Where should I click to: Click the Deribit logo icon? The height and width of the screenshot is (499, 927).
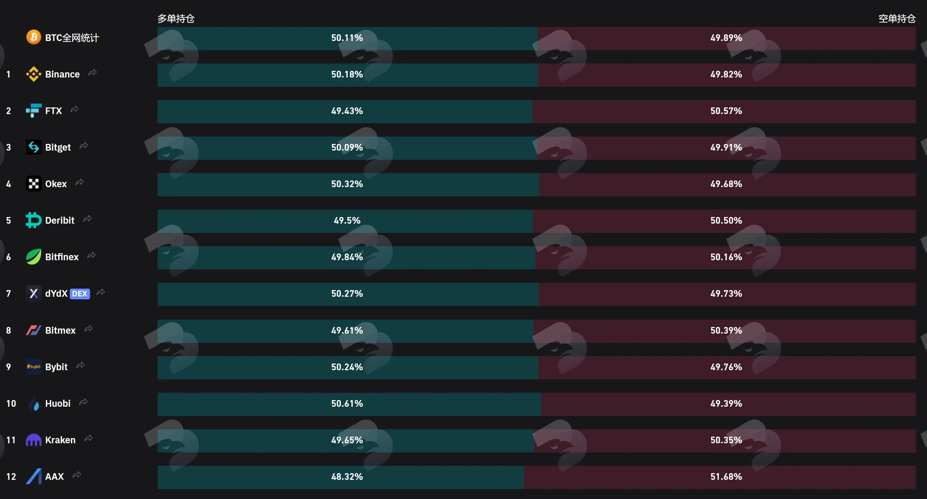34,220
